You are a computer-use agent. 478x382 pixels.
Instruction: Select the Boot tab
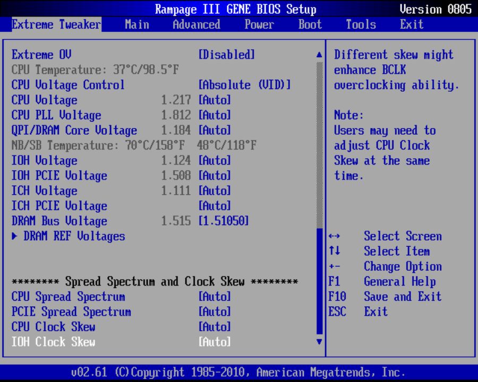[310, 24]
